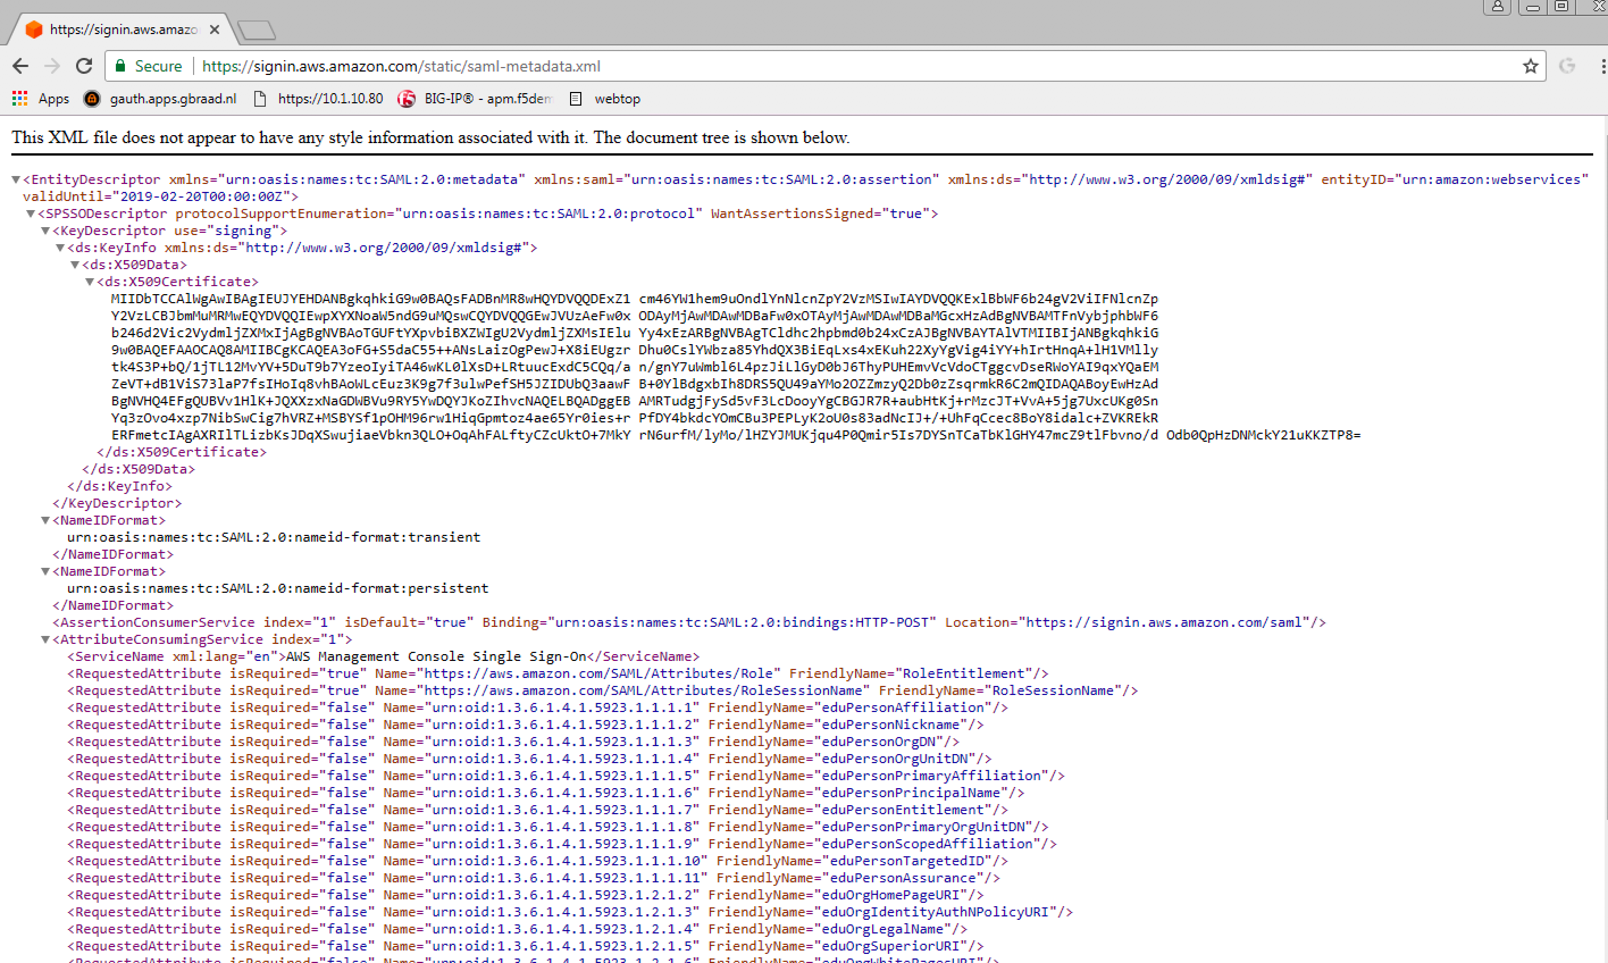Click the certificate line starting MIIDbTCCAlWg
This screenshot has width=1608, height=963.
634,299
